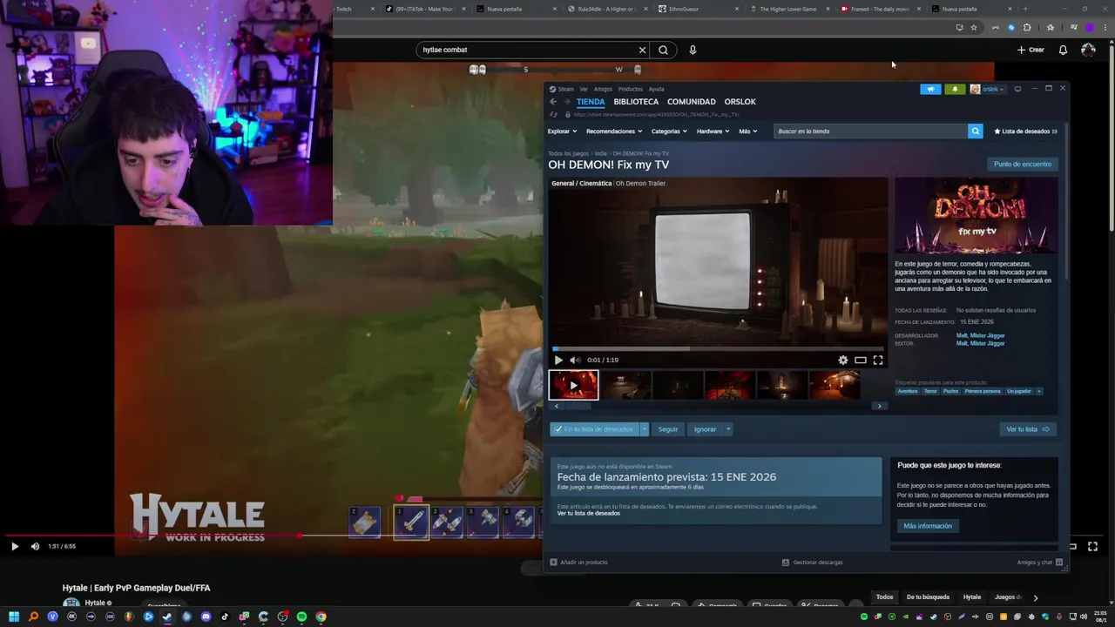The width and height of the screenshot is (1115, 627).
Task: Open Amigos menu in Steam
Action: [603, 89]
